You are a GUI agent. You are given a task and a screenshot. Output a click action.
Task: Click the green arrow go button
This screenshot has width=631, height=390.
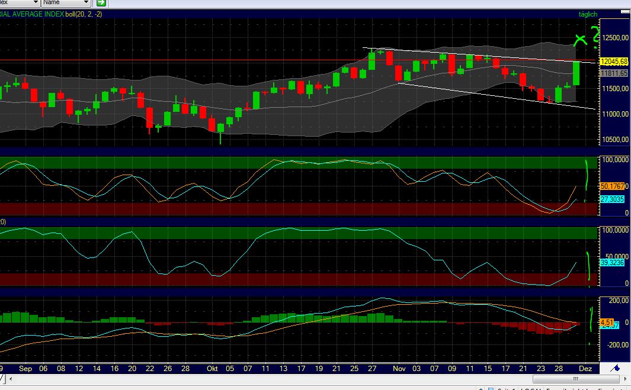click(x=101, y=3)
